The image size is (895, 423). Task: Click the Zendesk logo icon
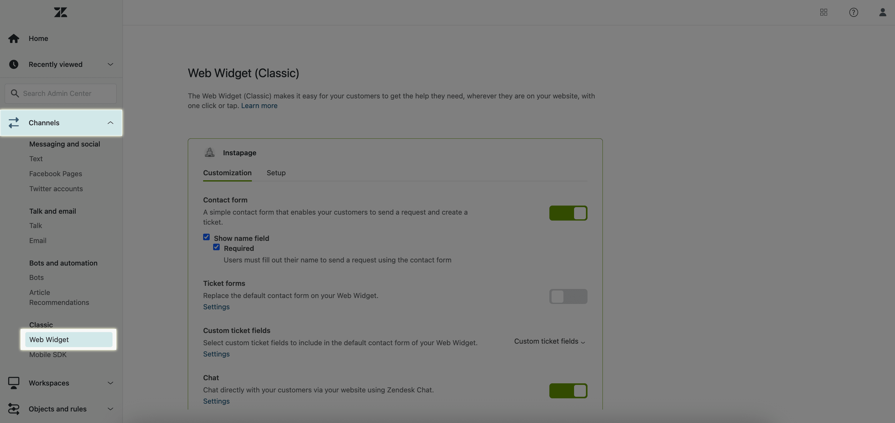60,12
